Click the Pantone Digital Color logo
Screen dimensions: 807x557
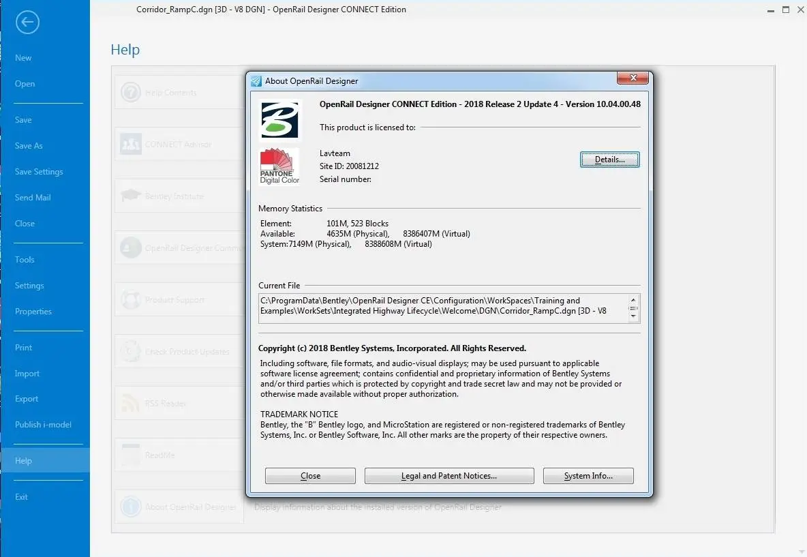pyautogui.click(x=279, y=166)
